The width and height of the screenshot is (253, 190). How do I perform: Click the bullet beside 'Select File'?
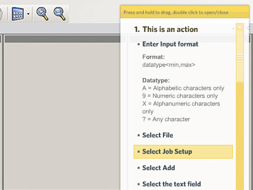click(x=139, y=135)
